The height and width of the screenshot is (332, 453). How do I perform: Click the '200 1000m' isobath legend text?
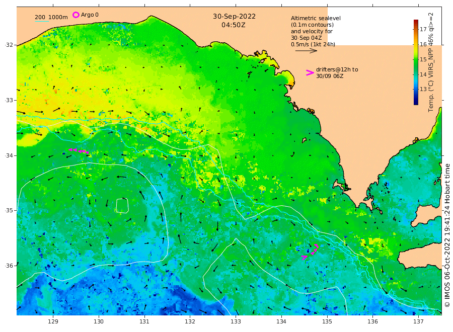[51, 17]
